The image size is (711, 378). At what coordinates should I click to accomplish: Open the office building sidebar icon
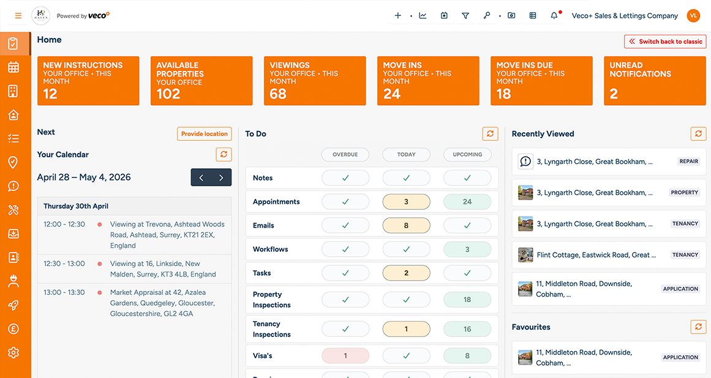click(x=13, y=91)
